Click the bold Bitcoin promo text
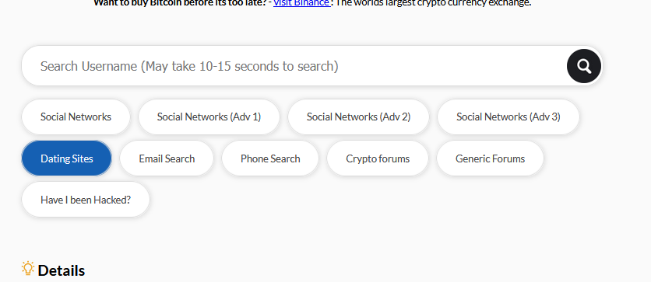651x282 pixels. [x=183, y=3]
